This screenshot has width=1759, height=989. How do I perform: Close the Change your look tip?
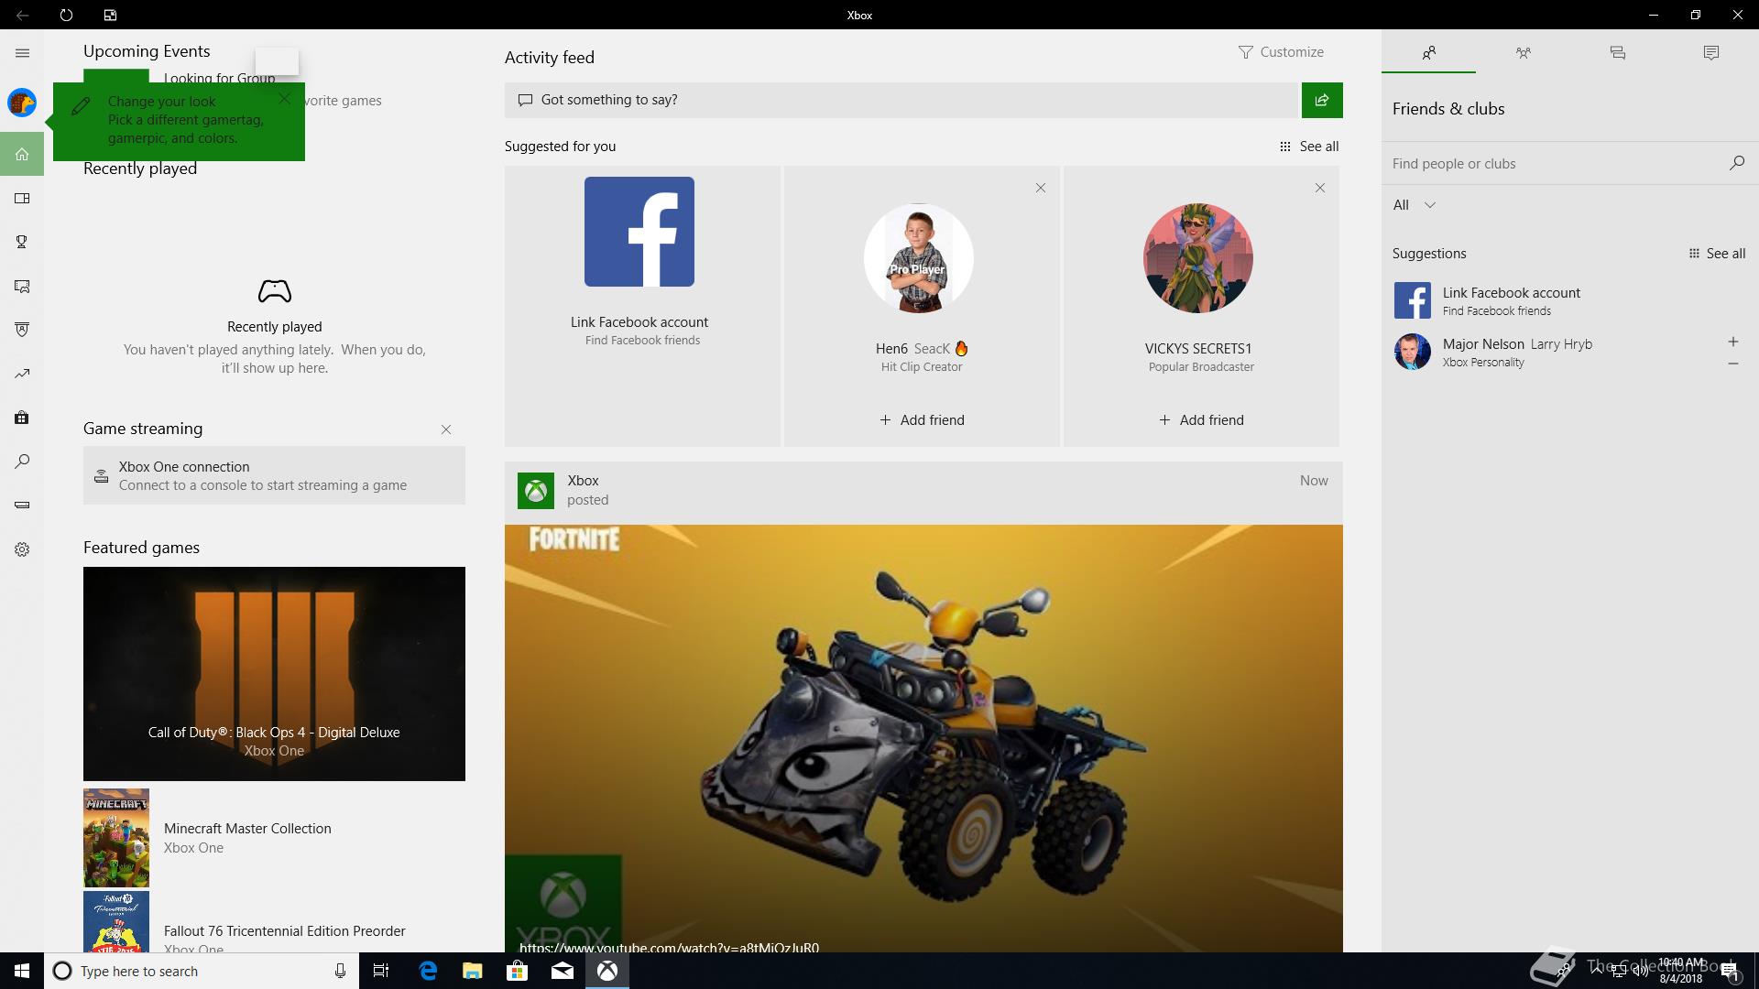click(x=285, y=98)
